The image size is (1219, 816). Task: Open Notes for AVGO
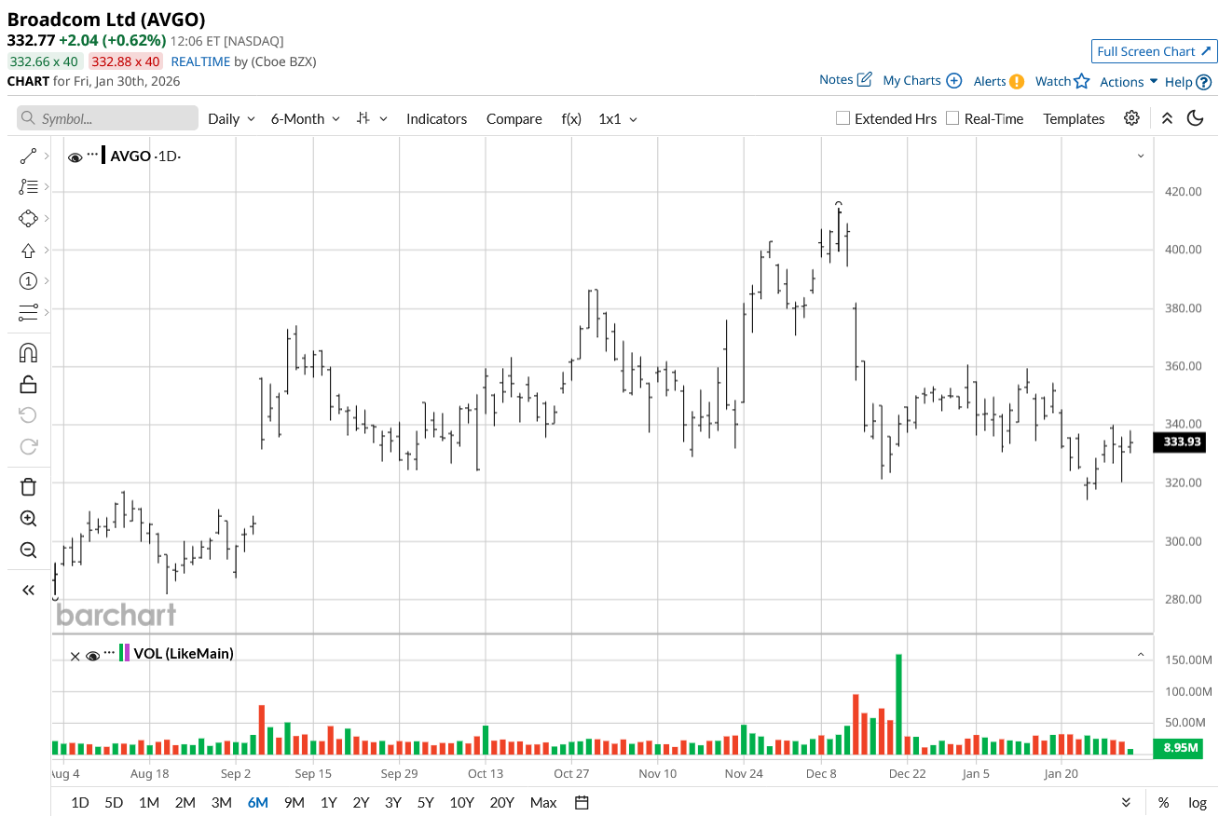click(x=845, y=80)
